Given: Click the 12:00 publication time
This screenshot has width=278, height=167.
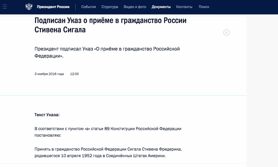Looking at the screenshot, I should click(x=75, y=74).
